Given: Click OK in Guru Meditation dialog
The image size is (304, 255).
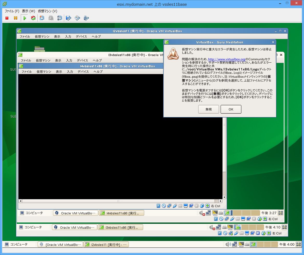Looking at the screenshot, I should [x=231, y=109].
